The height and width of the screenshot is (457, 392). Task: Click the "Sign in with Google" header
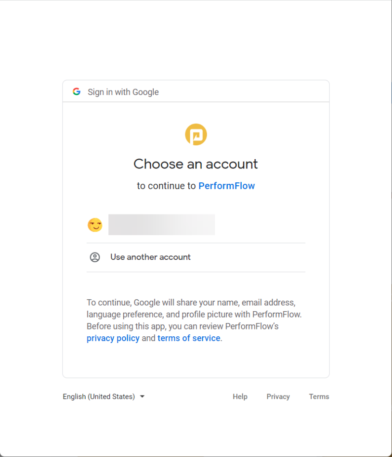tap(123, 92)
